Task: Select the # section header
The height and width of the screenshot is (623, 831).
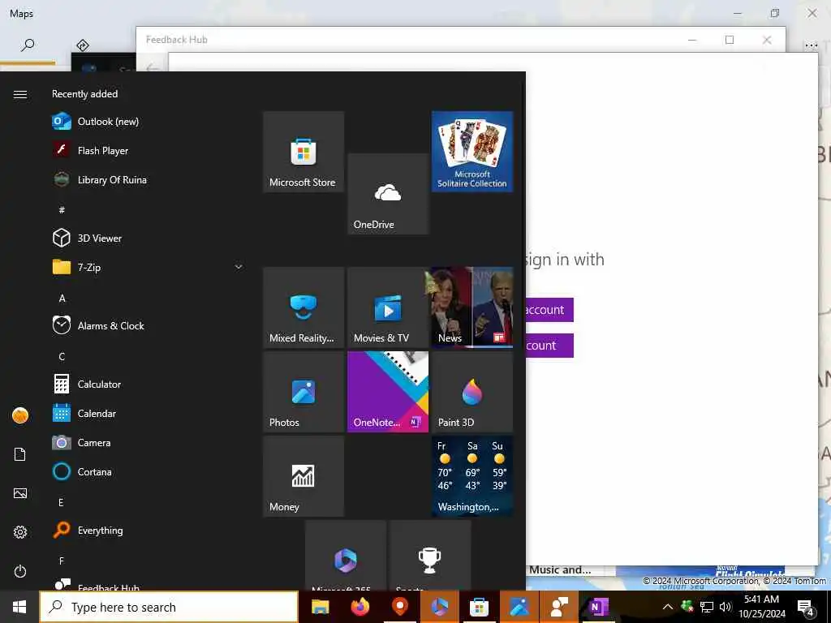Action: coord(62,210)
